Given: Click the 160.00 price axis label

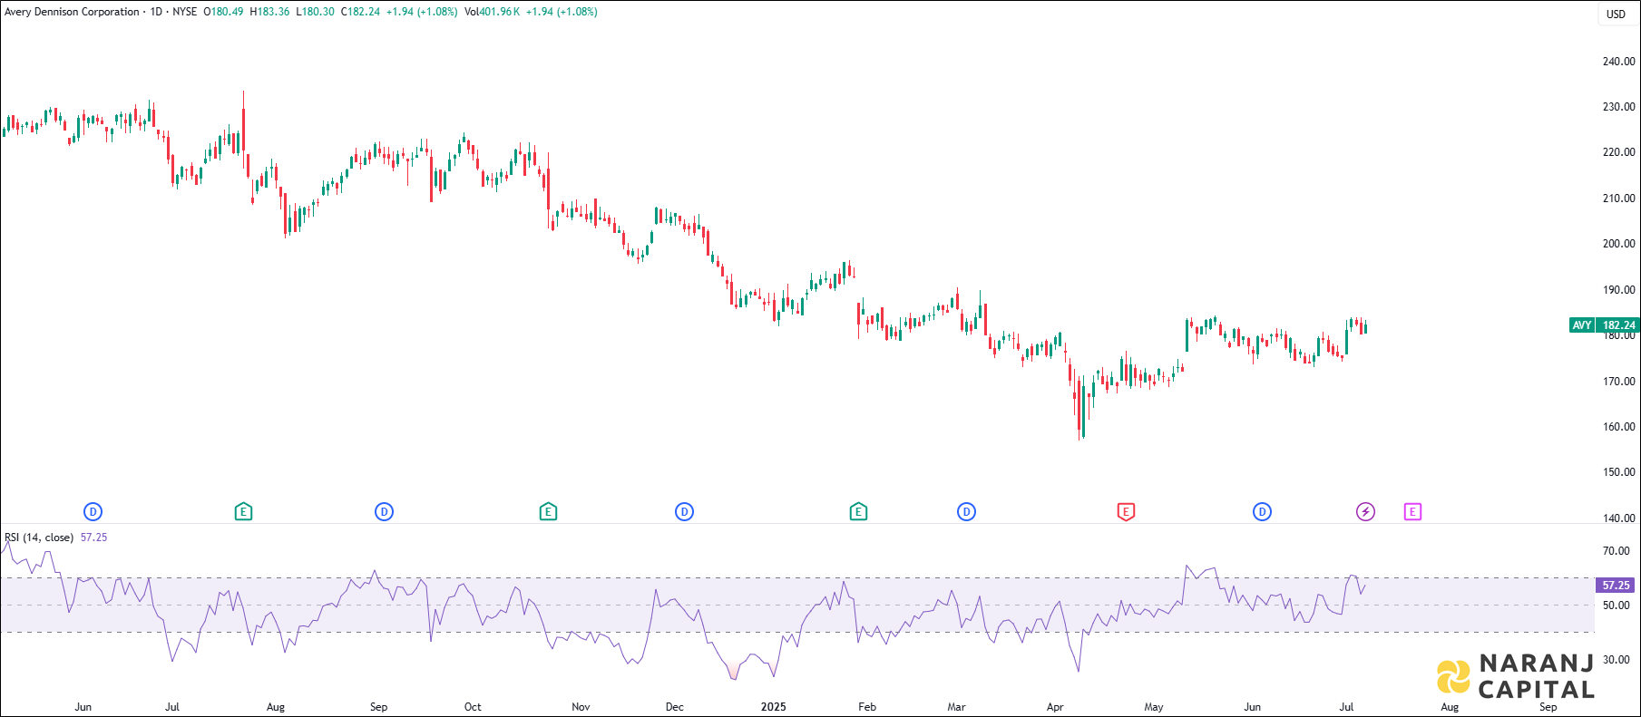Looking at the screenshot, I should (x=1618, y=427).
